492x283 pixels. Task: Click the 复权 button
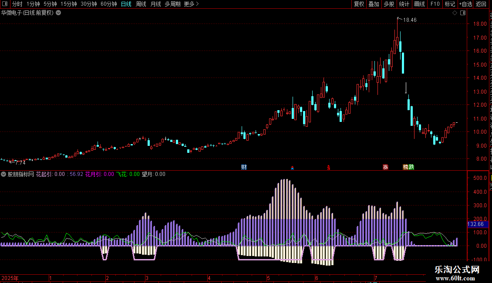coord(359,4)
